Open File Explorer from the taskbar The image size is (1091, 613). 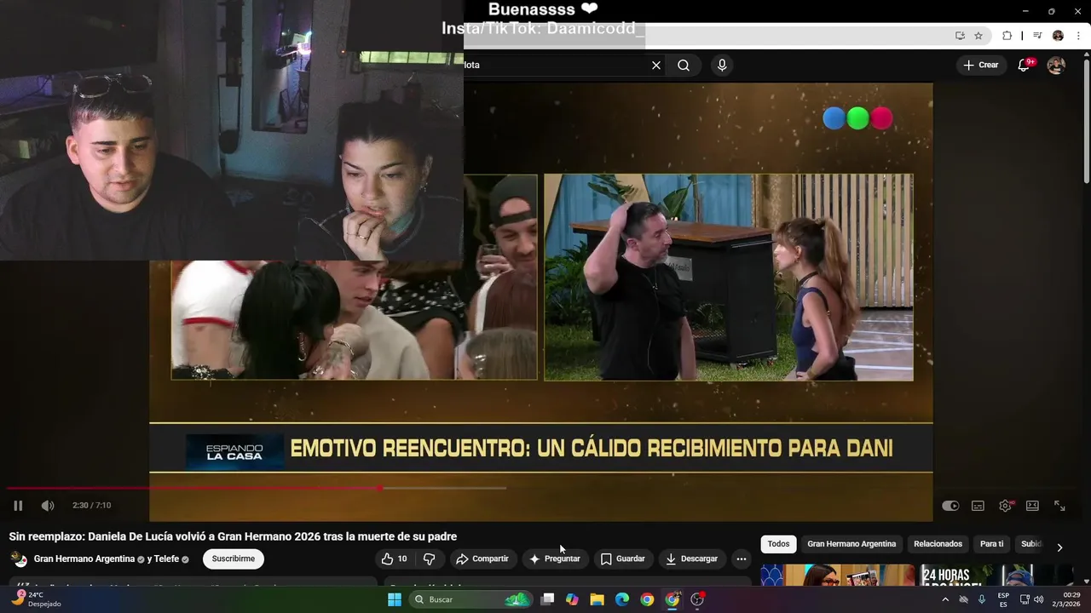pyautogui.click(x=597, y=599)
